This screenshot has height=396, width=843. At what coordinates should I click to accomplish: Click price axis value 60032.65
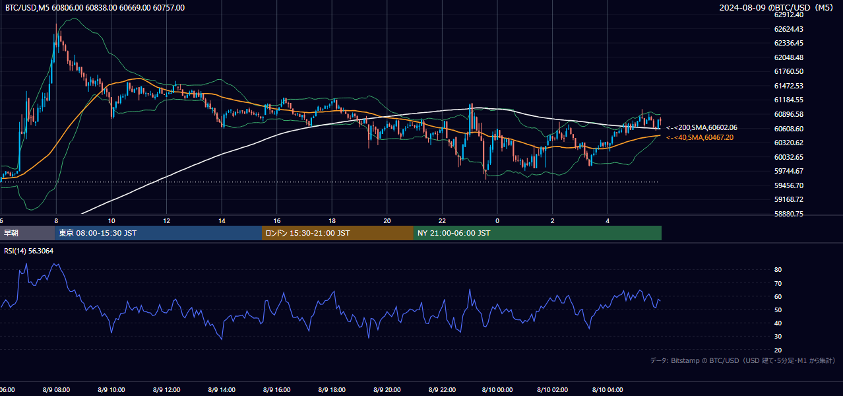coord(789,157)
